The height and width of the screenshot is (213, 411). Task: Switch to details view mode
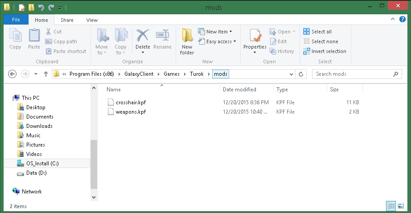point(391,206)
